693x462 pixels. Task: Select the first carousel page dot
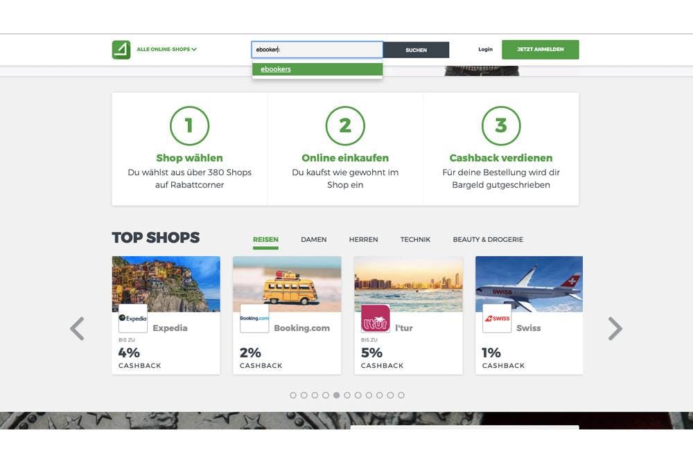293,396
